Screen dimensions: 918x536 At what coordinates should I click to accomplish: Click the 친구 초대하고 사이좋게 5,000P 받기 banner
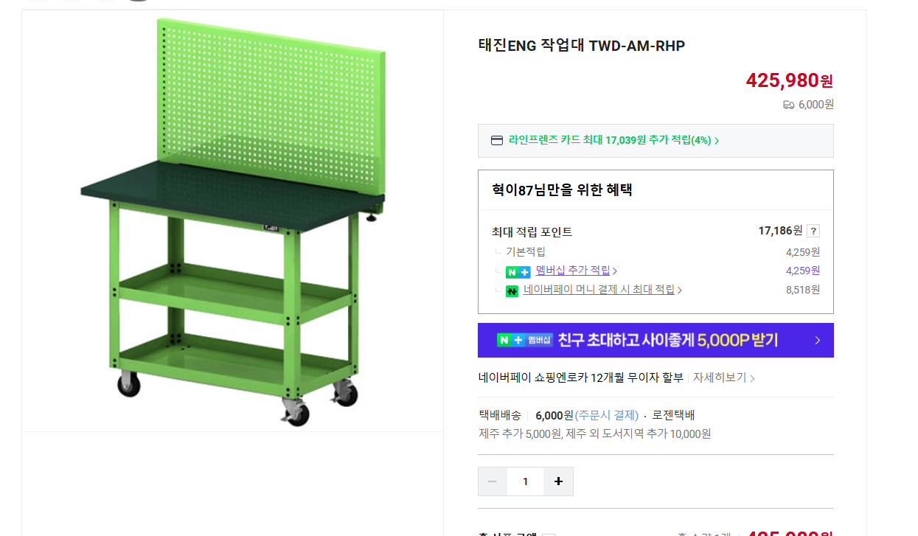tap(656, 340)
